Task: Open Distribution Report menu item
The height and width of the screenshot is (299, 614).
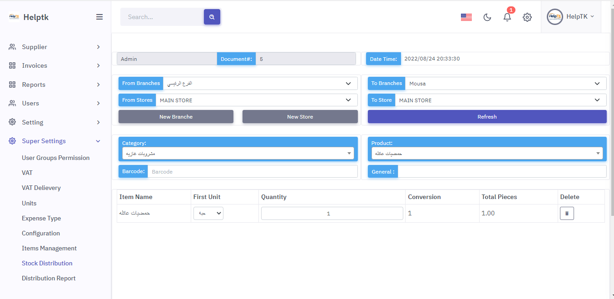Action: tap(49, 278)
